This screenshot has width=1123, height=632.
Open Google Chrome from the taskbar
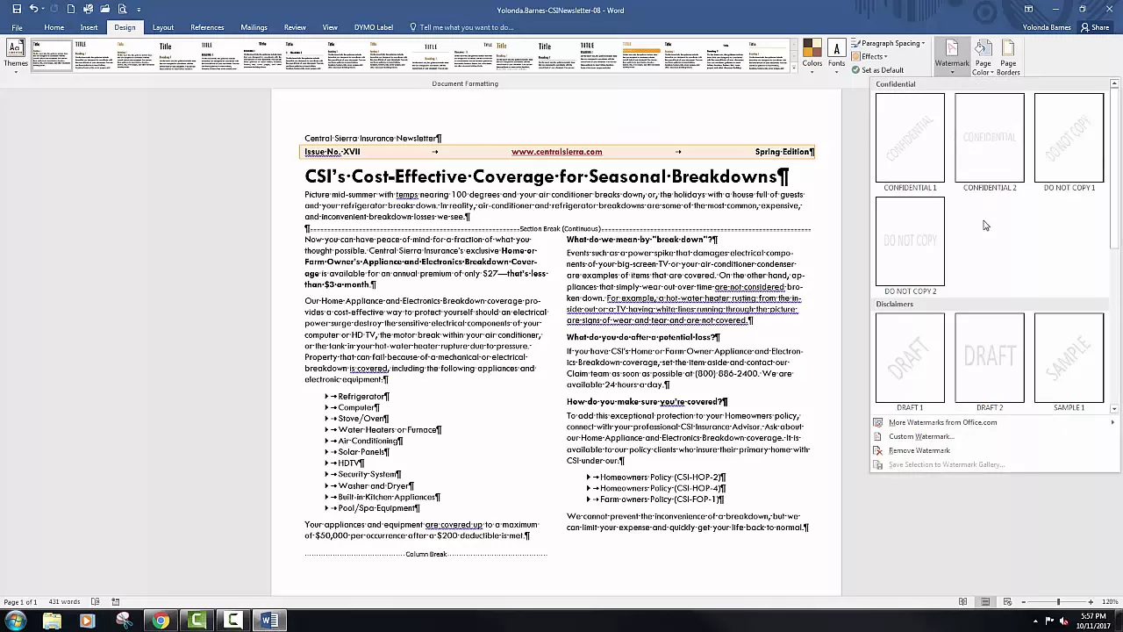click(161, 621)
